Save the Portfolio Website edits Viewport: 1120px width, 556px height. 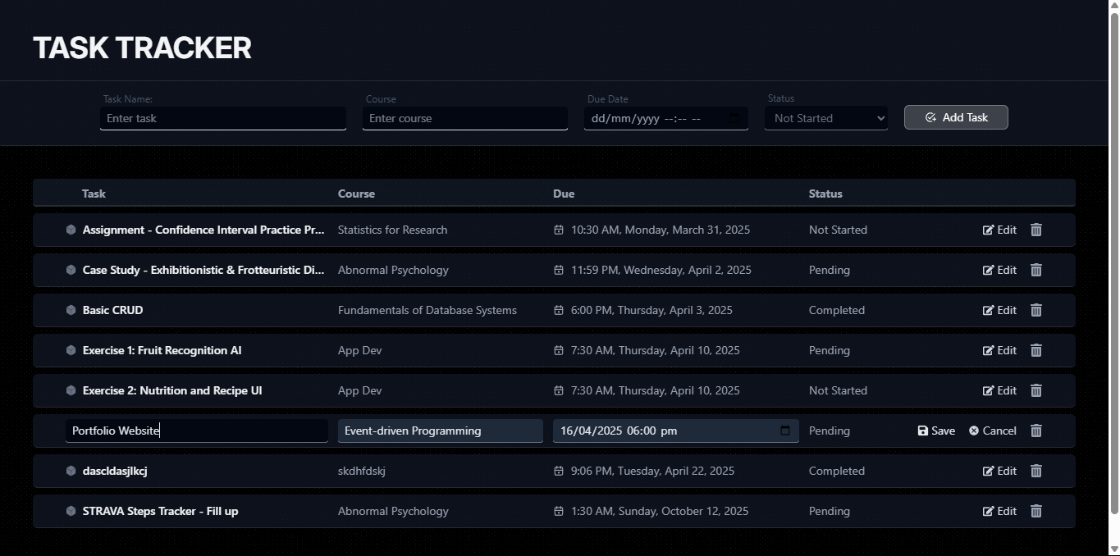tap(935, 430)
